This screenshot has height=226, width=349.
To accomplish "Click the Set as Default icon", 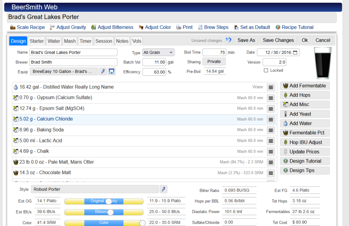I will click(237, 27).
